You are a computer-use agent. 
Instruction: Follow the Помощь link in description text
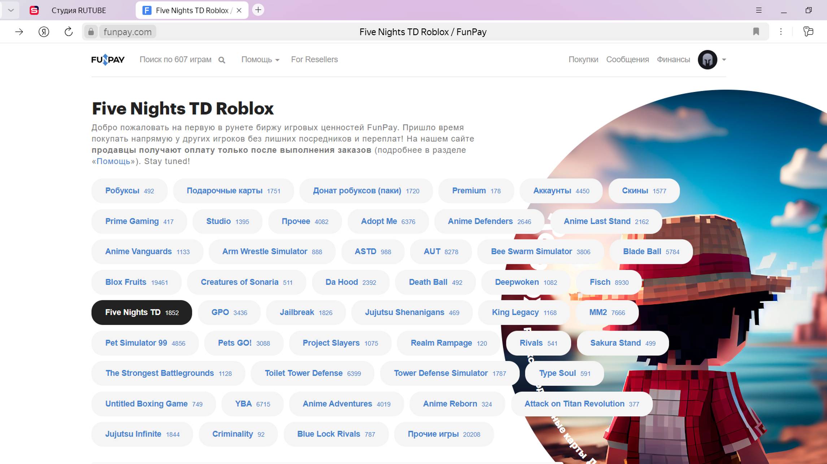tap(113, 161)
